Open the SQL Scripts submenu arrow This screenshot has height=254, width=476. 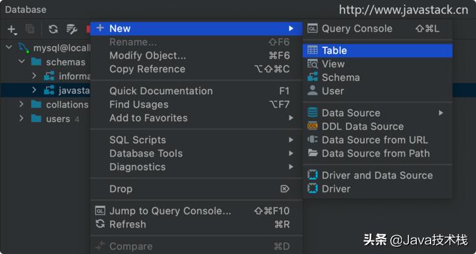click(291, 140)
